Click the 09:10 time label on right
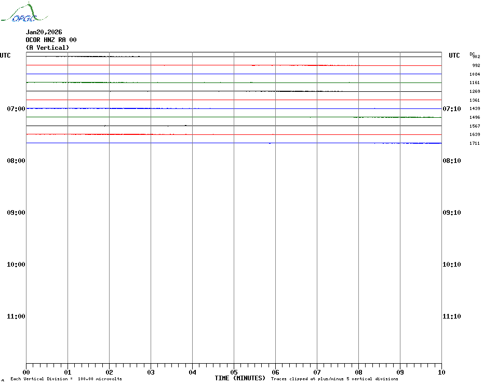This screenshot has height=386, width=483. (x=451, y=213)
